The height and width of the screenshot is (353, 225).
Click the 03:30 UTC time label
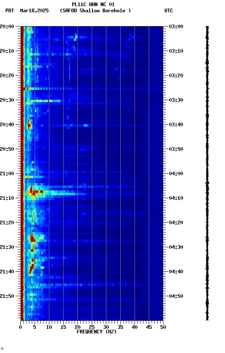pos(176,100)
